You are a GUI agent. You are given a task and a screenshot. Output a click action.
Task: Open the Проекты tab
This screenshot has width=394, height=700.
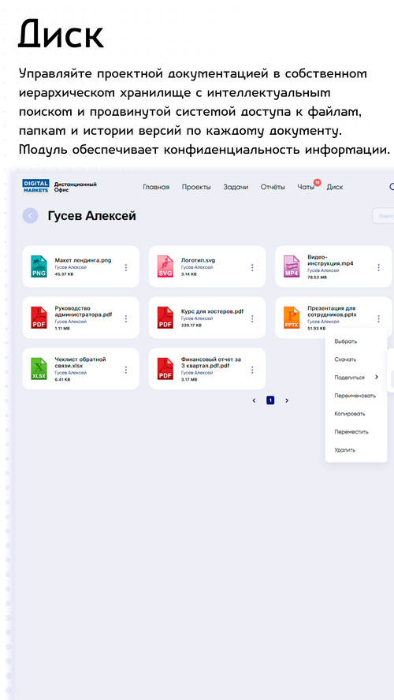(196, 187)
